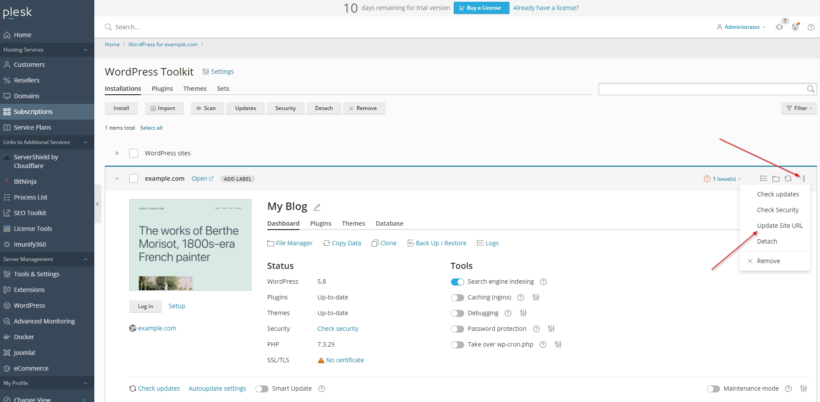Collapse the My Profile section
The height and width of the screenshot is (402, 820).
point(86,383)
